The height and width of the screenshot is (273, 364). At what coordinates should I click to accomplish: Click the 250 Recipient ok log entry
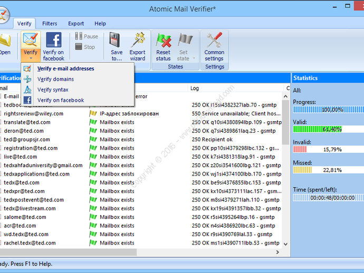pyautogui.click(x=212, y=140)
